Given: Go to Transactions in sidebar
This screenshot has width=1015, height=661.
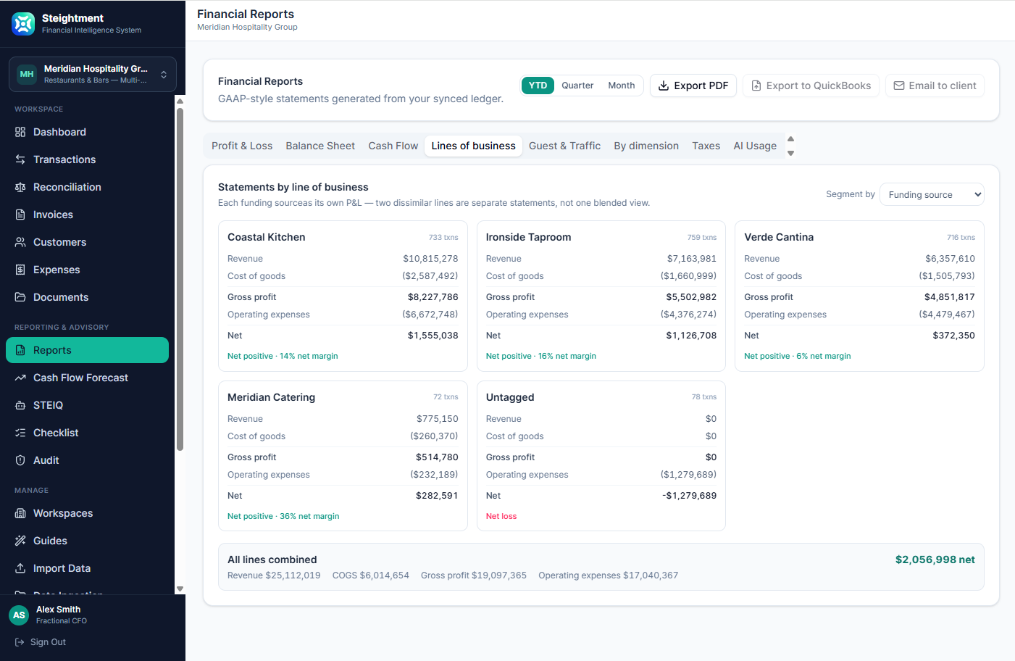Looking at the screenshot, I should [x=87, y=159].
